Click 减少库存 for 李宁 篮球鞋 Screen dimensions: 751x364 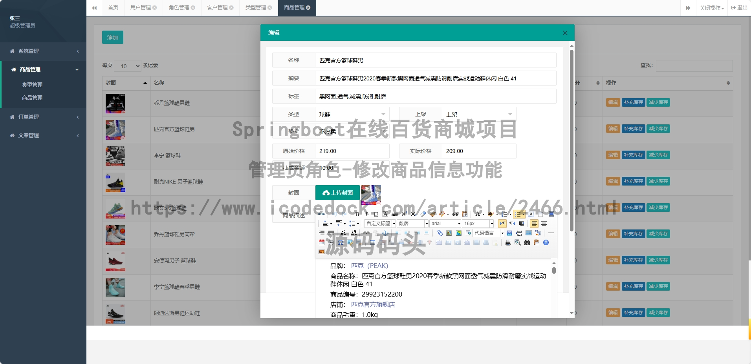click(658, 155)
